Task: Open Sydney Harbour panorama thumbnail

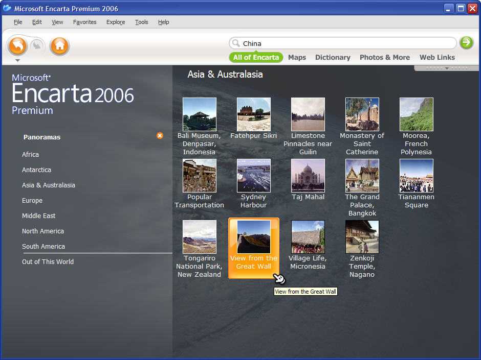Action: tap(254, 176)
